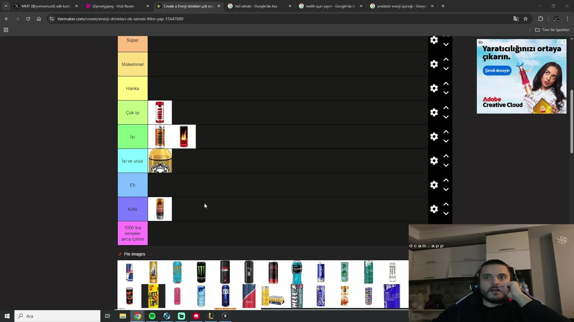Pick the Powerade blue bottle image

pos(296,272)
